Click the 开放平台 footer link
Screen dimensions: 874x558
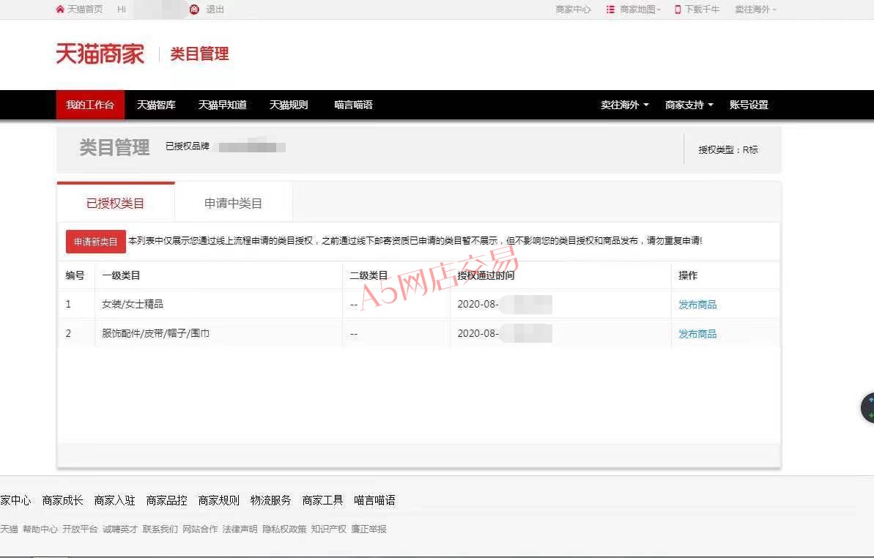80,529
